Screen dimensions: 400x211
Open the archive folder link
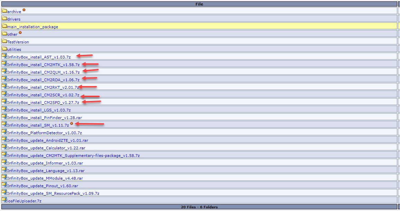tap(14, 12)
